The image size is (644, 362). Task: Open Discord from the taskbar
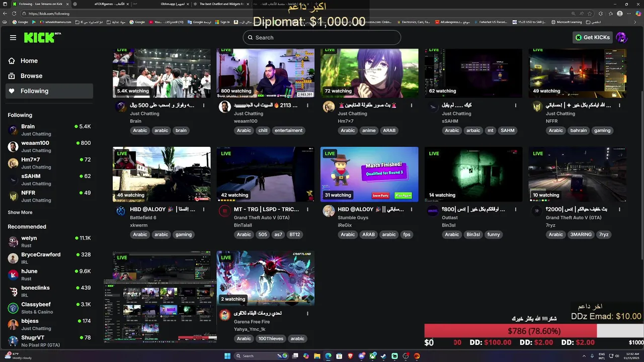pyautogui.click(x=361, y=356)
